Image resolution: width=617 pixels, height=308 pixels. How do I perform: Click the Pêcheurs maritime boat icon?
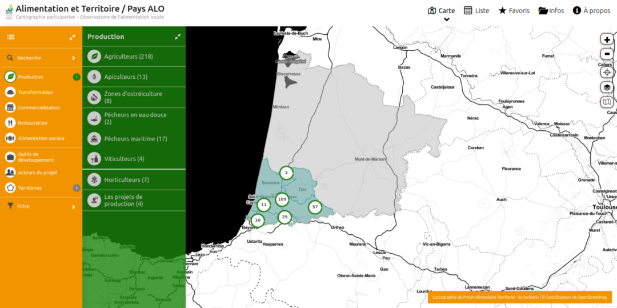(94, 139)
